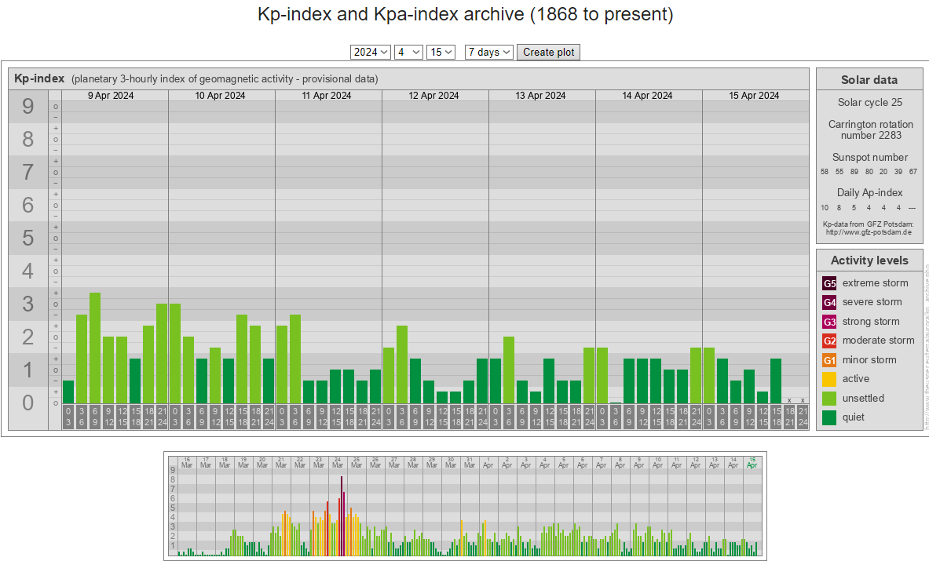Open the year dropdown showing 2024
The width and height of the screenshot is (929, 561).
click(371, 52)
